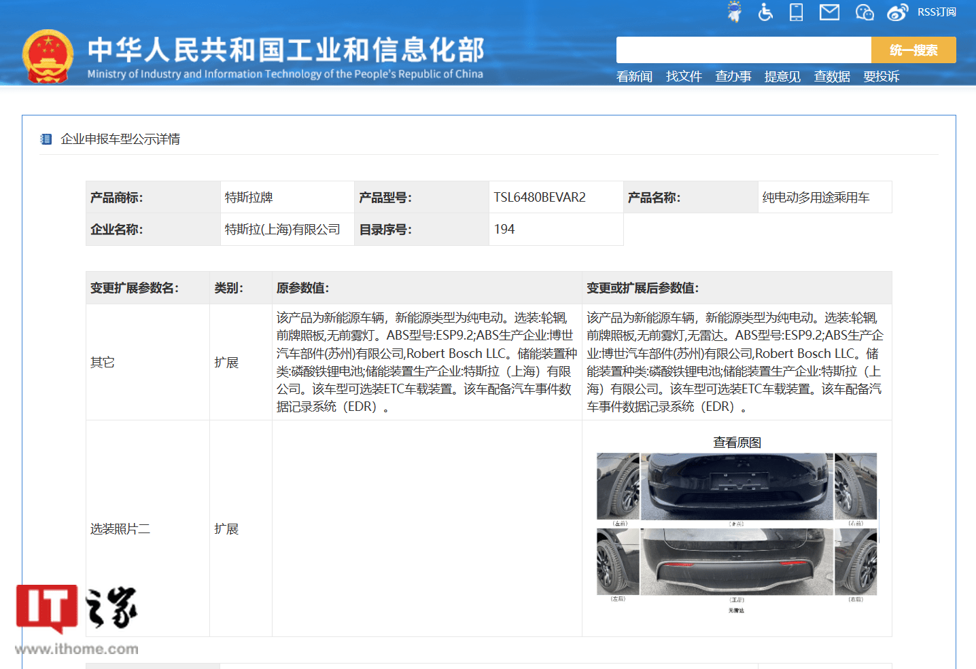
Task: Click the changed parameter value paragraph with 无雷达
Action: pos(737,362)
